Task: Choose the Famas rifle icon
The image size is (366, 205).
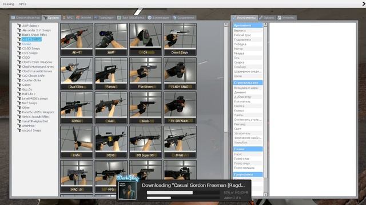Action: [x=111, y=73]
